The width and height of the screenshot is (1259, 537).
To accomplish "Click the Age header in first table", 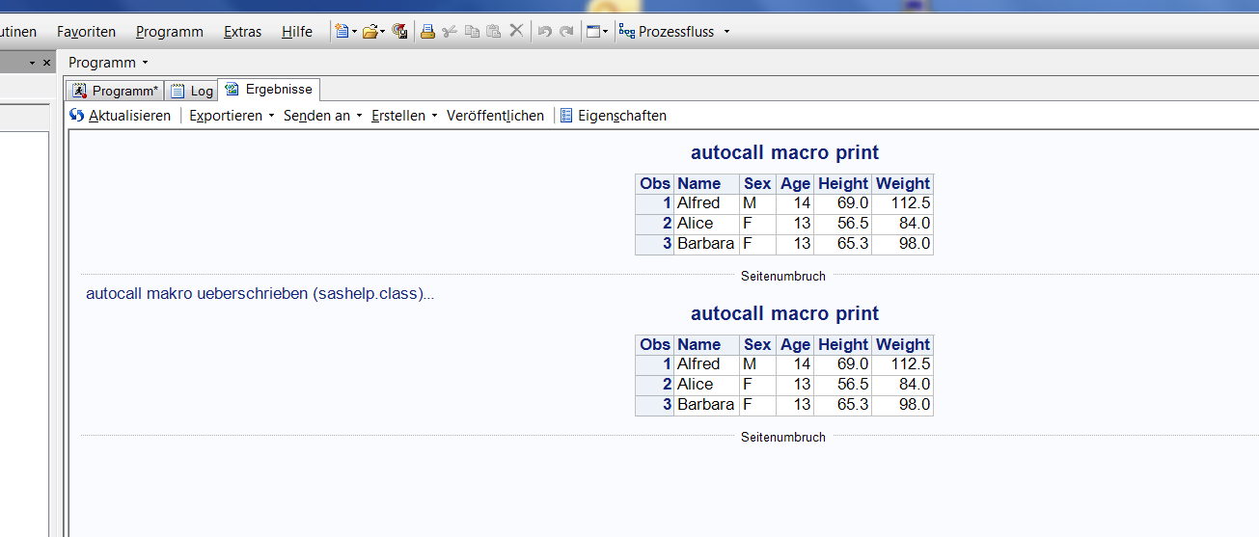I will (795, 183).
